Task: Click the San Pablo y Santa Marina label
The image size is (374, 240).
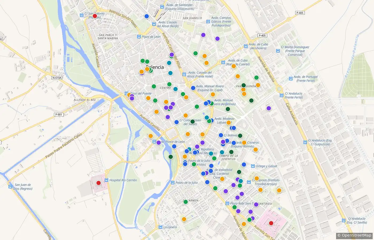Action: pos(108,37)
